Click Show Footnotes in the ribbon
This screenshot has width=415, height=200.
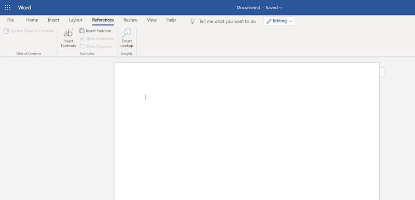[x=96, y=38]
